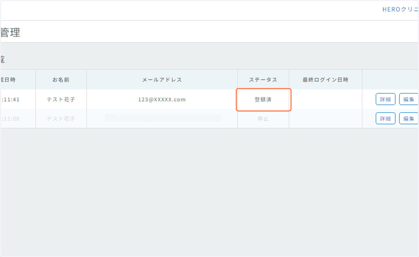Select the email 123@XXXXX.com cell

pyautogui.click(x=162, y=100)
